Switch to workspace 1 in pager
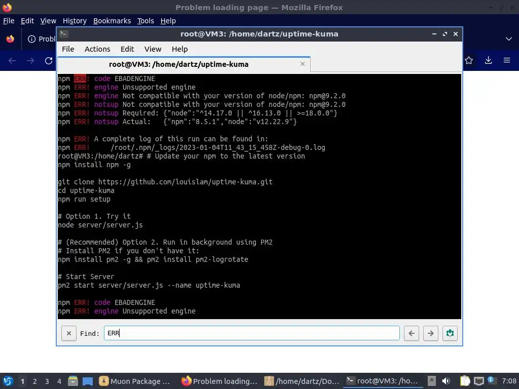The width and height of the screenshot is (519, 389). [x=22, y=381]
